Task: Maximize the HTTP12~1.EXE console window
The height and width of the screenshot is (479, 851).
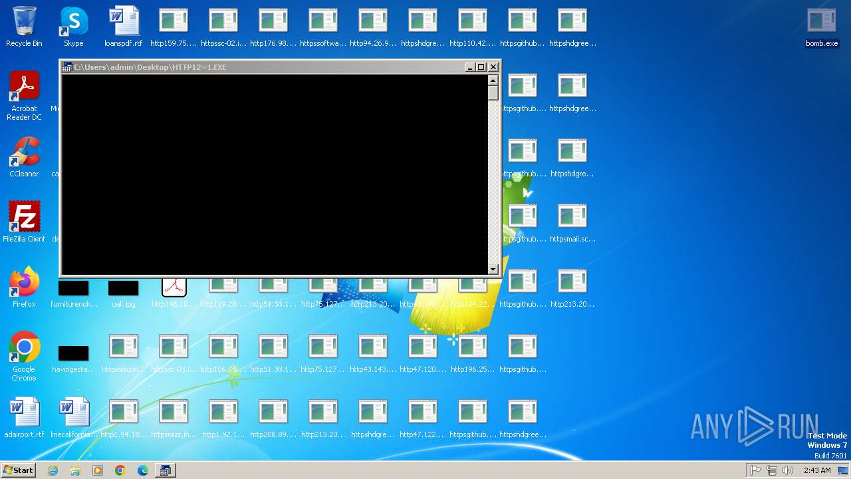Action: (481, 67)
